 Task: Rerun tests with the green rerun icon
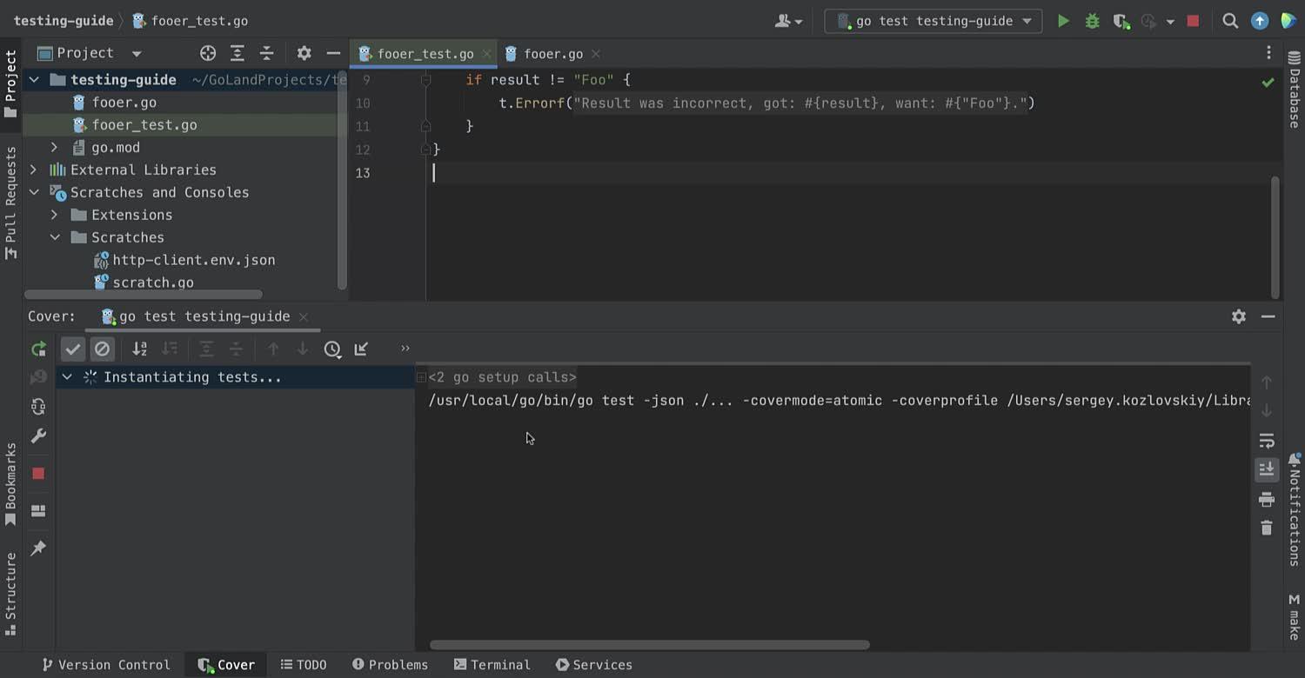(x=38, y=349)
